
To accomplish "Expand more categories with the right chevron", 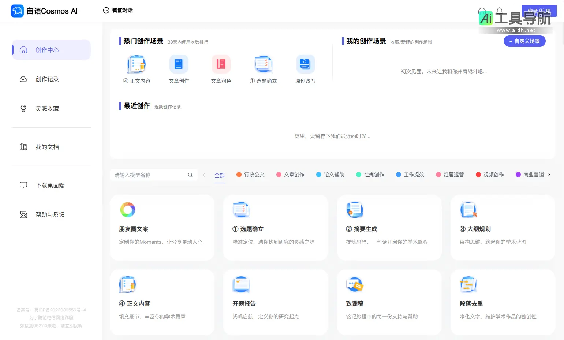I will [x=549, y=175].
